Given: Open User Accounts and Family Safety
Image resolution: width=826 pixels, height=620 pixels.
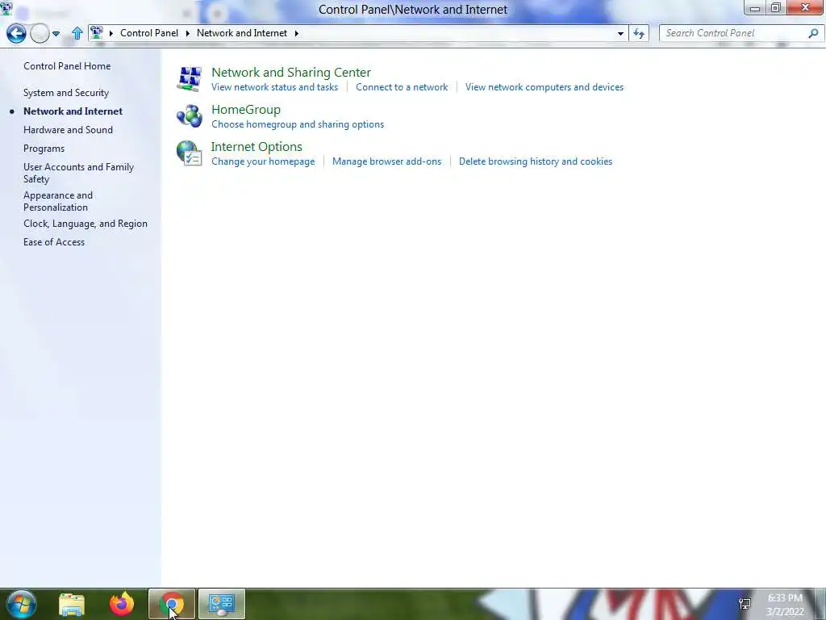Looking at the screenshot, I should click(78, 173).
